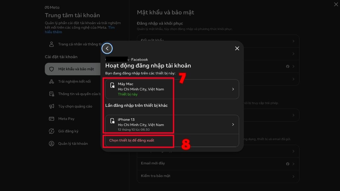Expand Email mới đây row chevron

coord(294,164)
